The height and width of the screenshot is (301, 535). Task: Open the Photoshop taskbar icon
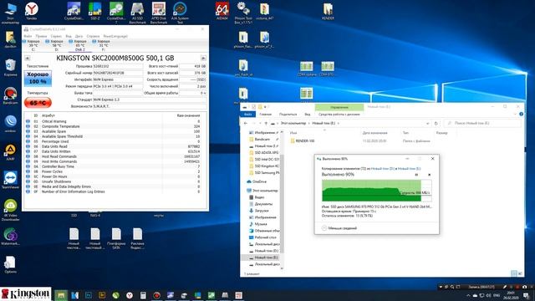click(x=89, y=295)
